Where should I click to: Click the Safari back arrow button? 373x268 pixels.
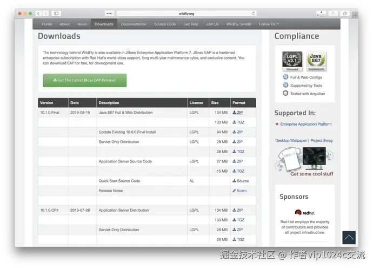38,14
